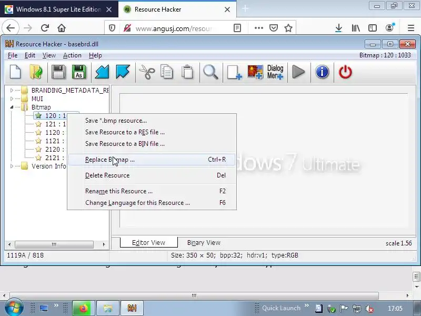Viewport: 421px width, 316px height.
Task: Open a new browser tab with plus
Action: click(x=245, y=9)
